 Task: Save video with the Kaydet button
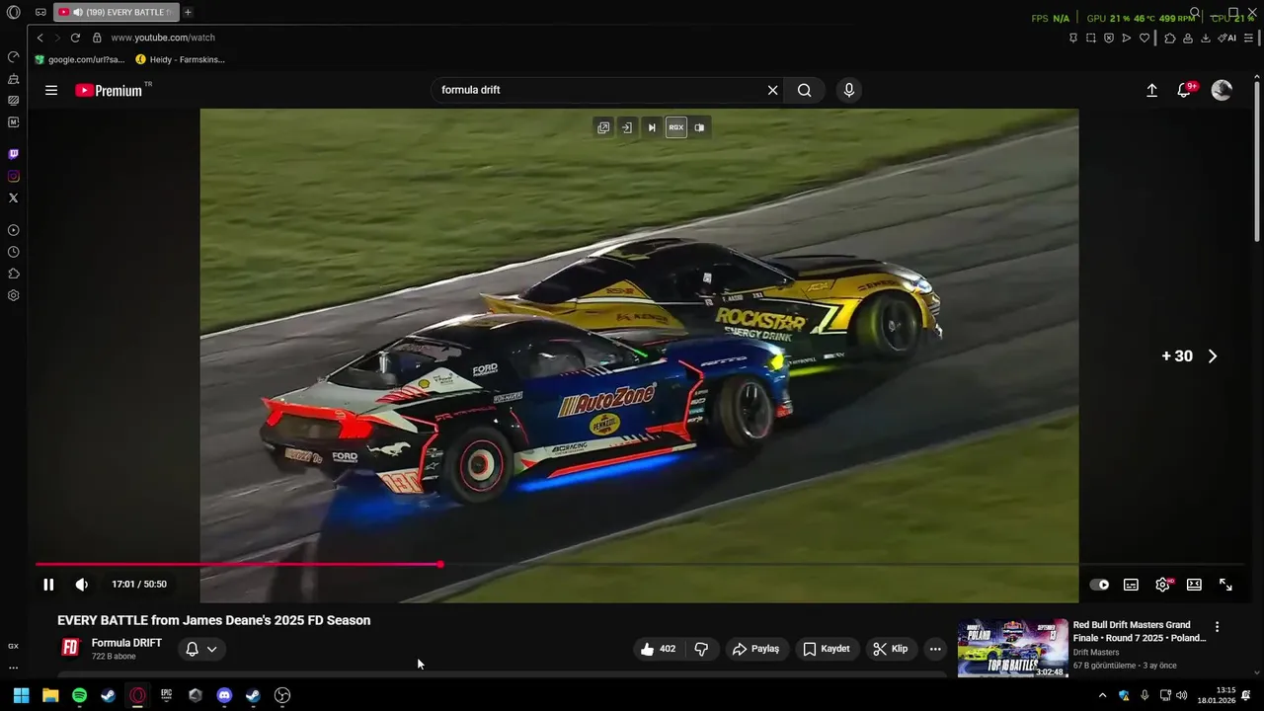[x=826, y=649]
